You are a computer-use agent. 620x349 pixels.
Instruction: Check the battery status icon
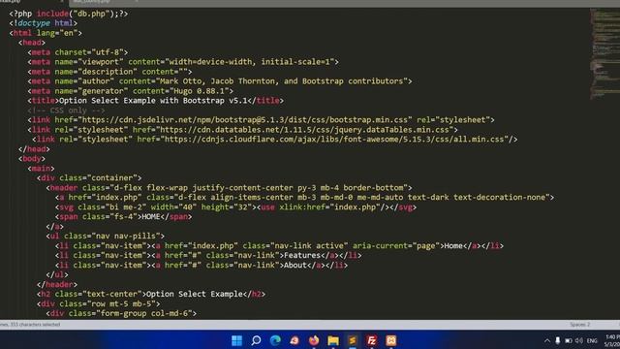point(569,340)
